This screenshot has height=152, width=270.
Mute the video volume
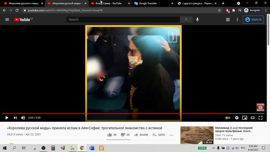tap(23, 118)
